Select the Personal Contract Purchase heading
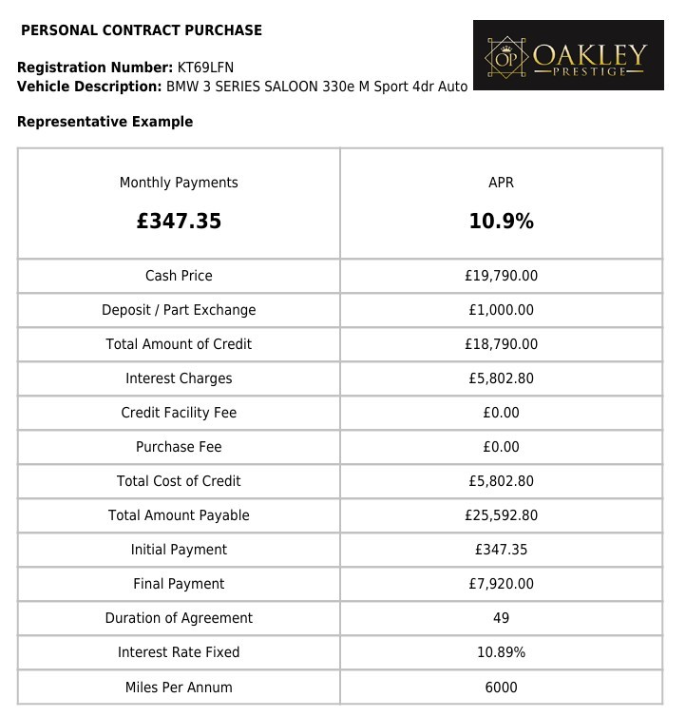Image resolution: width=686 pixels, height=717 pixels. (x=142, y=30)
